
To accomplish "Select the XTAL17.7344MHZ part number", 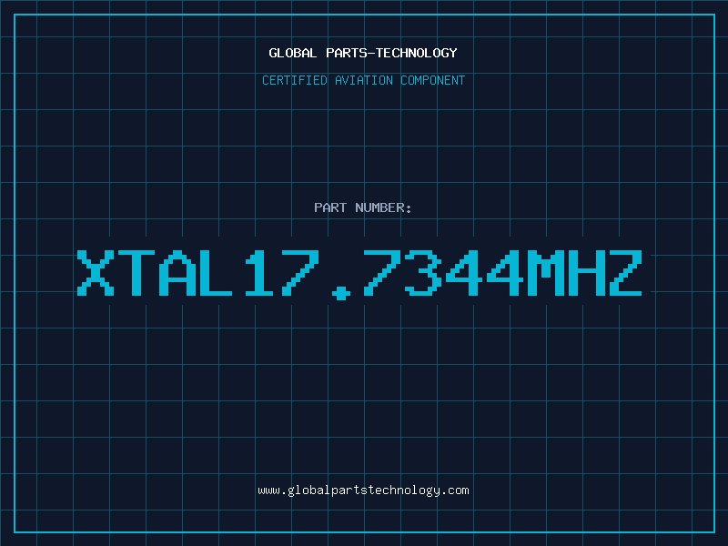I will (x=359, y=275).
